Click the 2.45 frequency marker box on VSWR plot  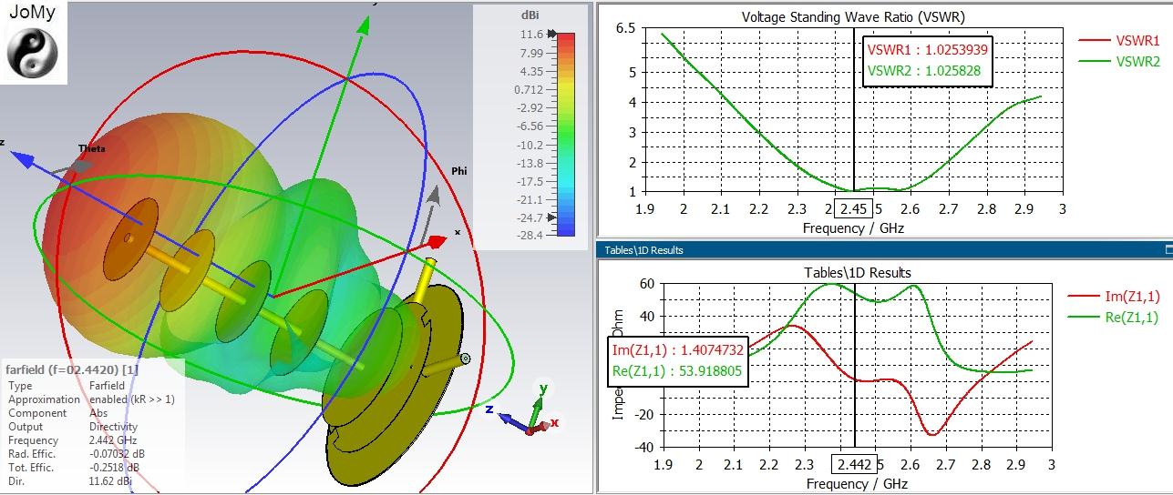click(x=854, y=210)
